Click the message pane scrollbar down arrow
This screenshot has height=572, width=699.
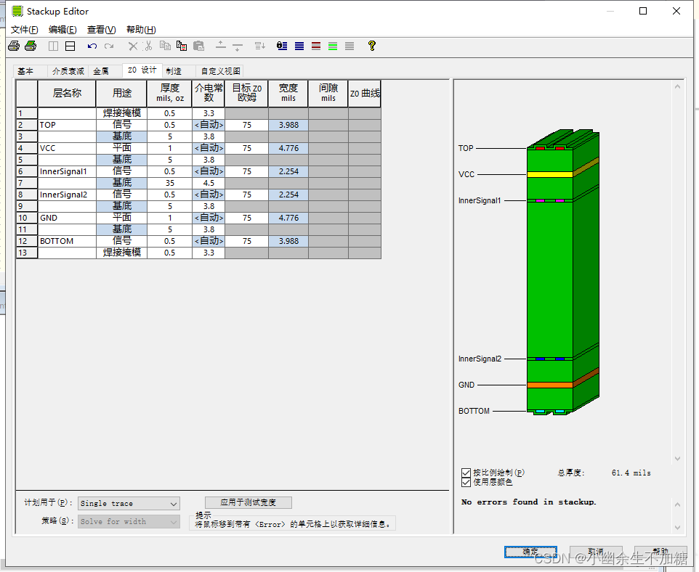point(677,528)
